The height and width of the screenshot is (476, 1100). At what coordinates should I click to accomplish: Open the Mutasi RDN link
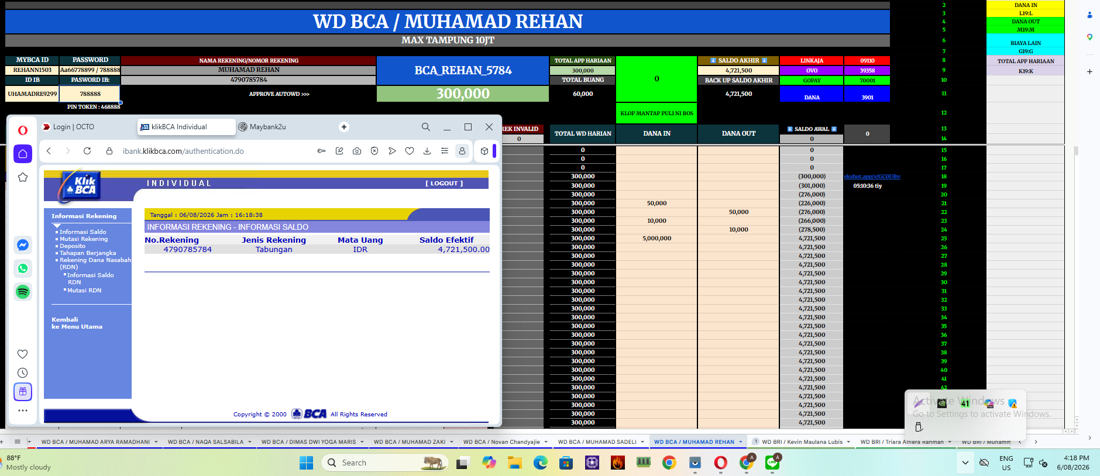click(84, 291)
